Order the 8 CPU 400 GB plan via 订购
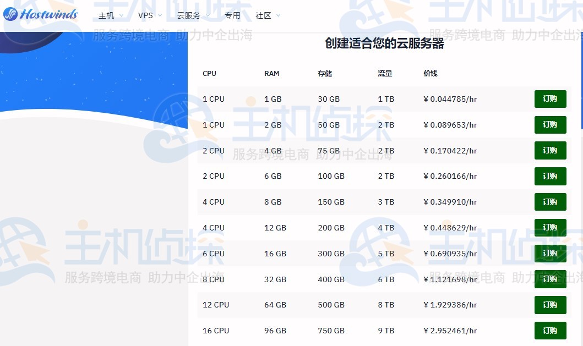Image resolution: width=583 pixels, height=346 pixels. pyautogui.click(x=550, y=279)
